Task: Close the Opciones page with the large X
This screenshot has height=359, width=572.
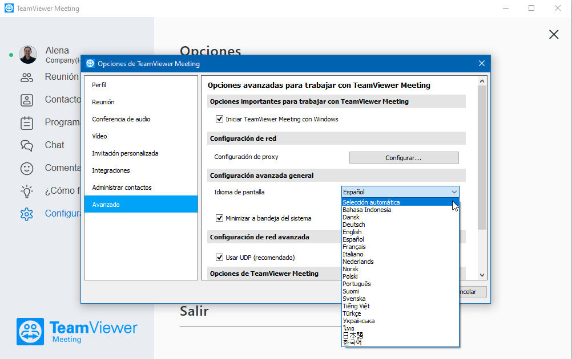Action: pyautogui.click(x=554, y=34)
